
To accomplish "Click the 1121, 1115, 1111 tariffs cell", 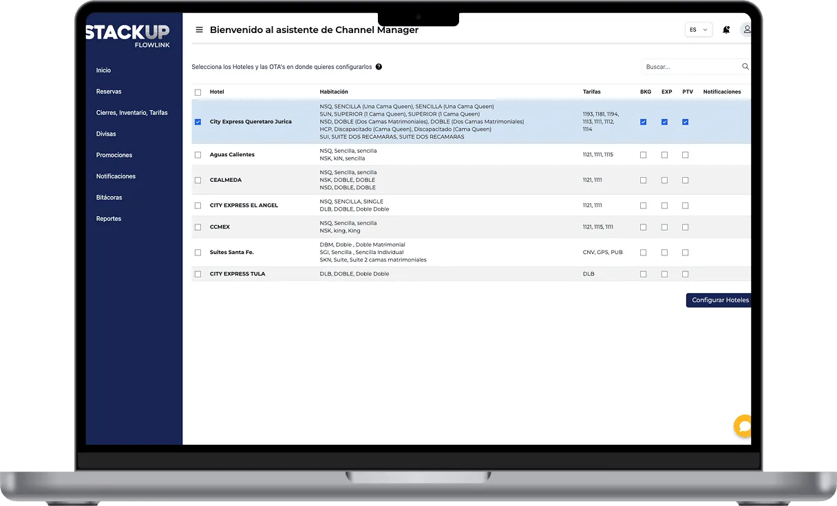I will [597, 227].
